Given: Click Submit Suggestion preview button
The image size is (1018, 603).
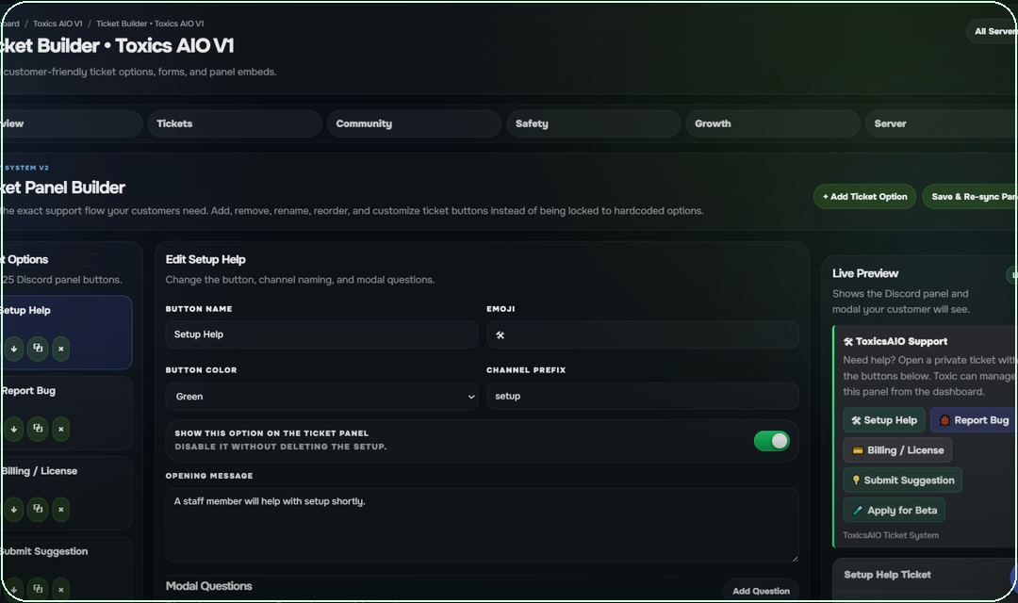Looking at the screenshot, I should pos(902,481).
